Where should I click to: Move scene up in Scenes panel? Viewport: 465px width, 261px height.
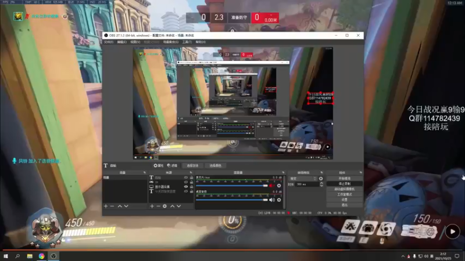[120, 206]
